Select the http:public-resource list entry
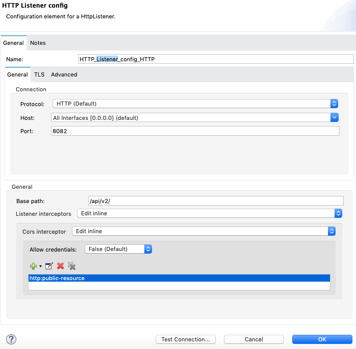Screen dimensions: 356x349 (179, 278)
